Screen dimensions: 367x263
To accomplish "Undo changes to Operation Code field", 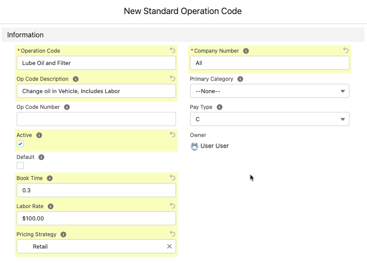I will coord(172,50).
